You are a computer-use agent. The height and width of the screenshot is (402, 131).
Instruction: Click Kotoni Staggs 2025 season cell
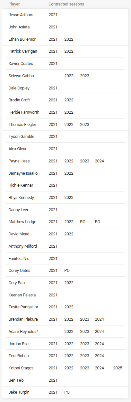pyautogui.click(x=118, y=368)
